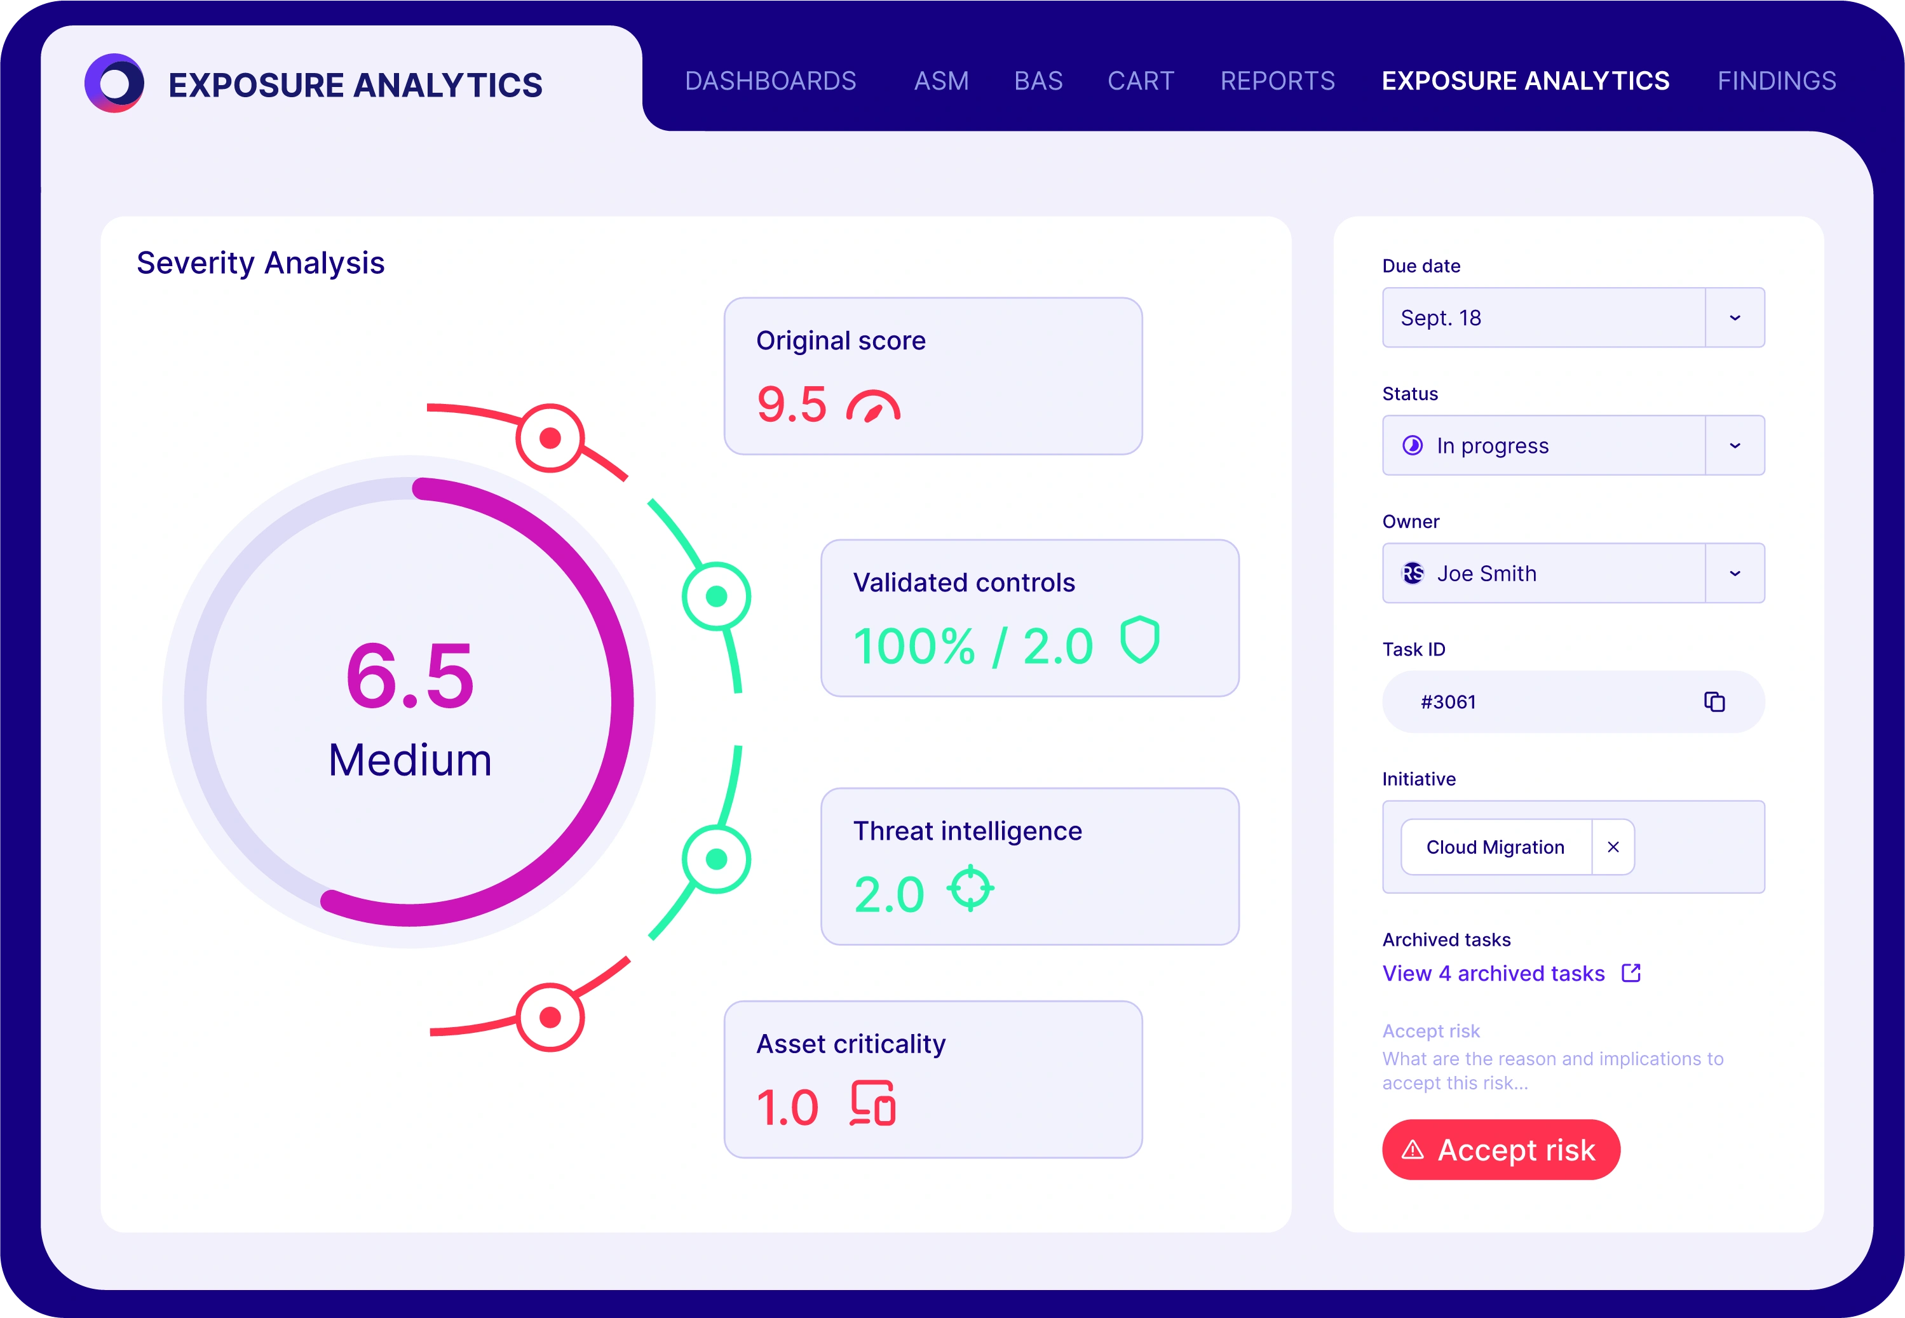Screen dimensions: 1905x1318
Task: Click the 100% / 2.0 value
Action: click(973, 646)
